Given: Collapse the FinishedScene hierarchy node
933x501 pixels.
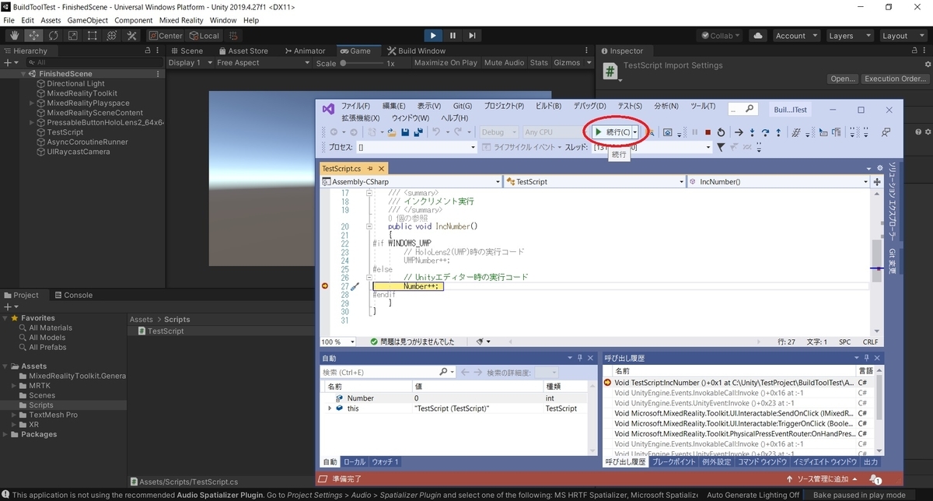Looking at the screenshot, I should [24, 74].
